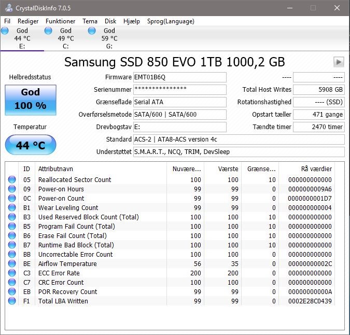Select the C: drive status orb

(x=48, y=31)
